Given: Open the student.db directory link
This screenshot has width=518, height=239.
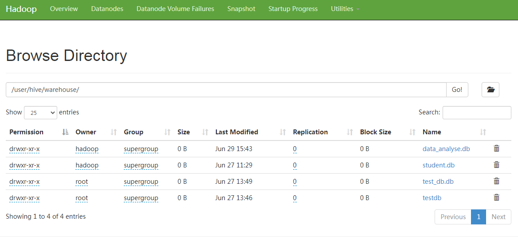Looking at the screenshot, I should (x=438, y=165).
